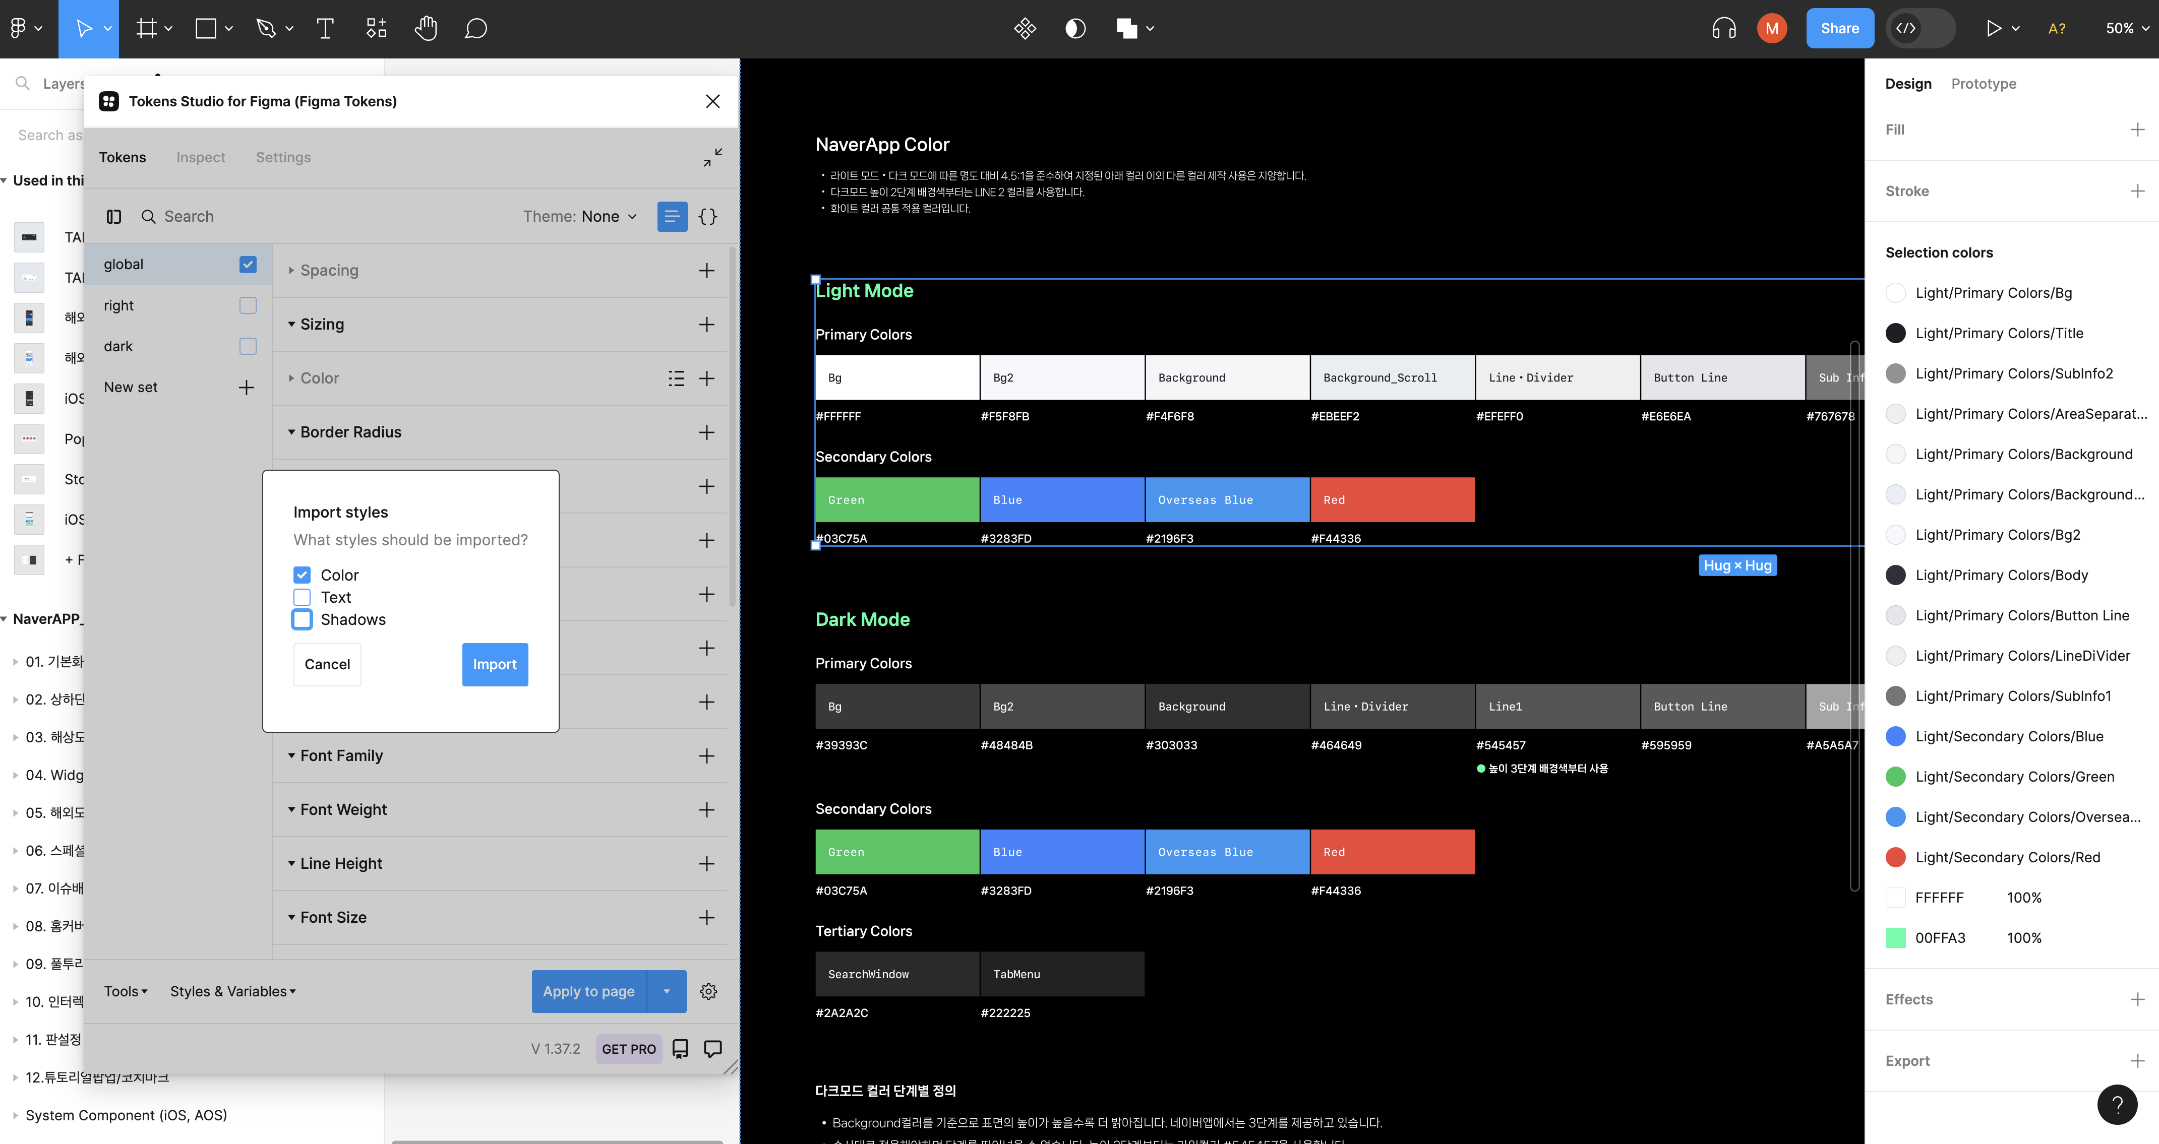Open plugin settings gear icon
Screen dimensions: 2159x1144
708,992
